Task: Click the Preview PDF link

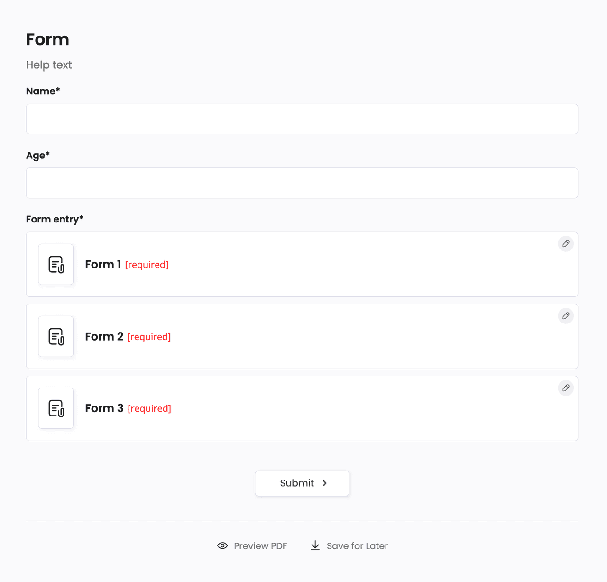Action: click(260, 546)
